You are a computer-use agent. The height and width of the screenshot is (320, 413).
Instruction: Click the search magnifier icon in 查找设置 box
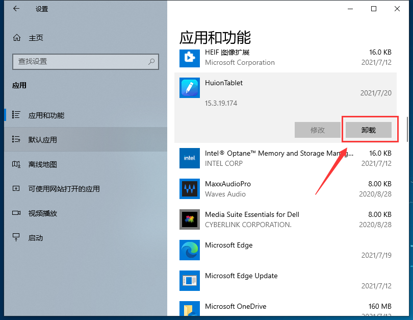coord(151,62)
